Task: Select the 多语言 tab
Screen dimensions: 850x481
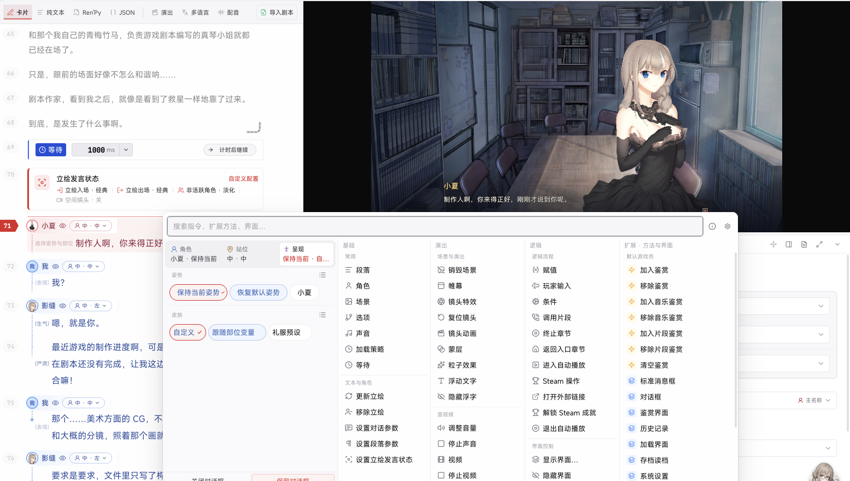Action: point(196,12)
